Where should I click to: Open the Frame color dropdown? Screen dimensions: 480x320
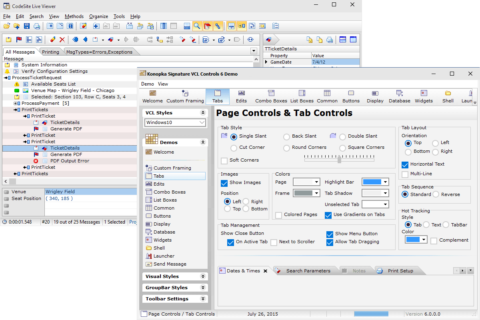point(317,193)
